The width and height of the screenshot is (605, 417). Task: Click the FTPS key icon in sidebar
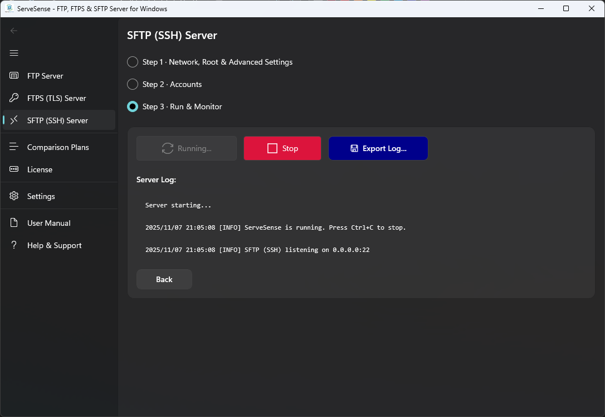pos(14,98)
